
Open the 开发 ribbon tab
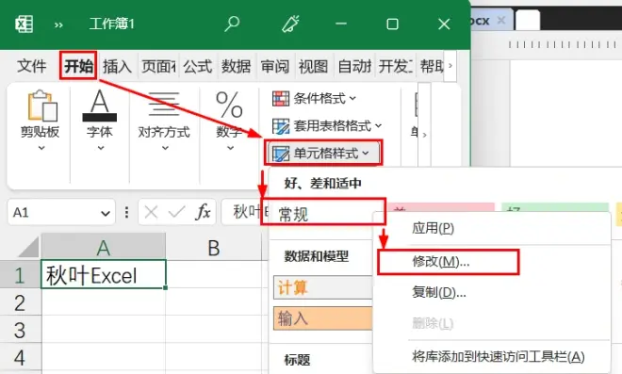396,66
